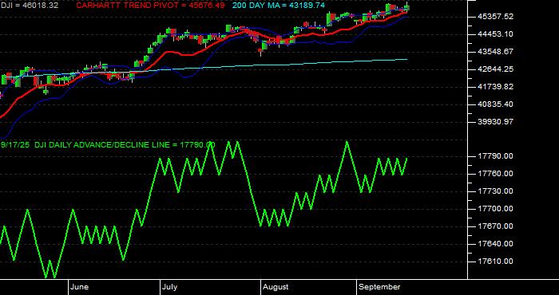Click the DJI = 46018.32 readout
Image resolution: width=559 pixels, height=295 pixels.
30,6
